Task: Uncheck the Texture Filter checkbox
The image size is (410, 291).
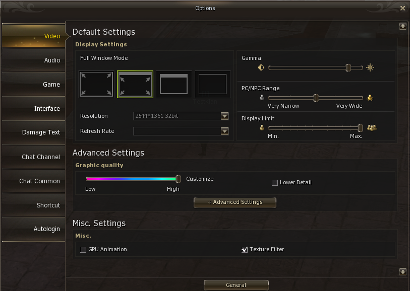Action: (245, 250)
